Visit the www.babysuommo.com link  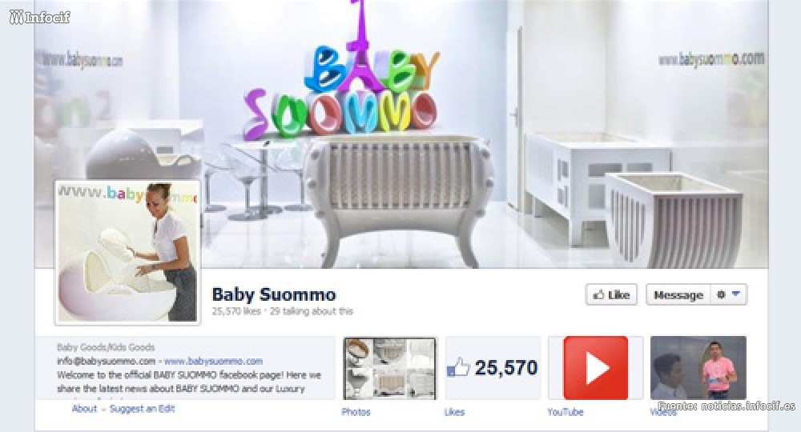(x=213, y=361)
